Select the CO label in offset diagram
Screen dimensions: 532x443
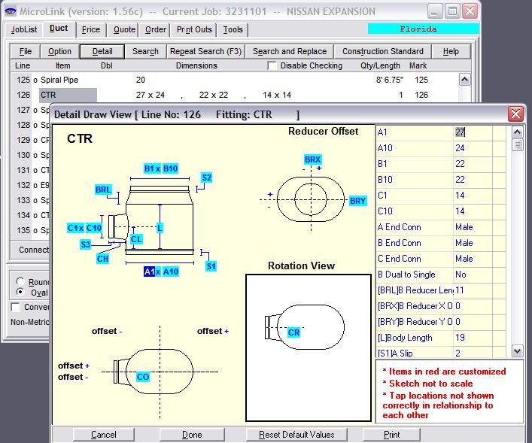coord(143,377)
